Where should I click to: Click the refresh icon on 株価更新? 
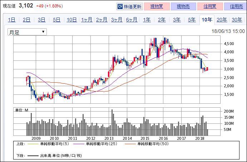click(120, 6)
